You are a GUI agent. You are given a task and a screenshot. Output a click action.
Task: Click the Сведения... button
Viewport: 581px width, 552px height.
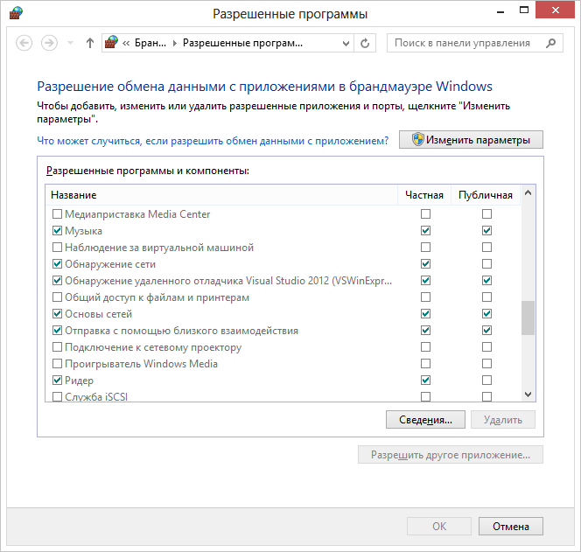pos(425,420)
